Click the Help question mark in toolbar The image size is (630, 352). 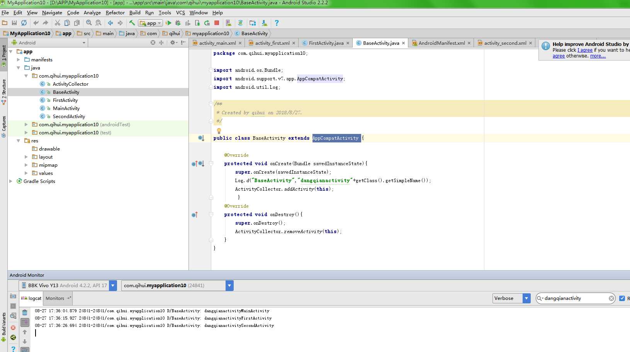(277, 23)
